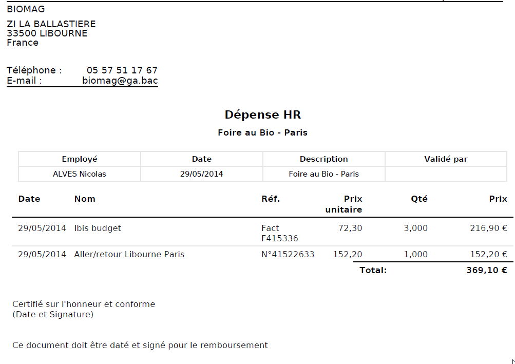Click the Employé column header
The height and width of the screenshot is (364, 515).
[x=80, y=159]
